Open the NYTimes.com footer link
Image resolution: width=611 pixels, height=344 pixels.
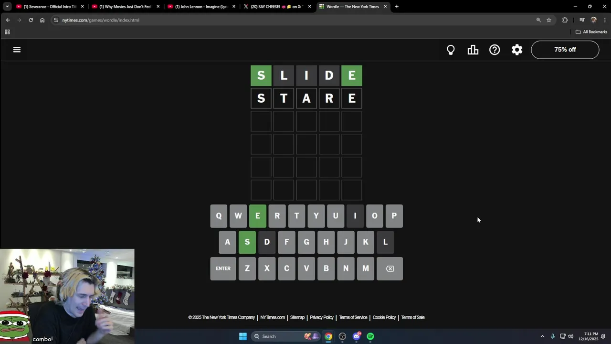(273, 317)
